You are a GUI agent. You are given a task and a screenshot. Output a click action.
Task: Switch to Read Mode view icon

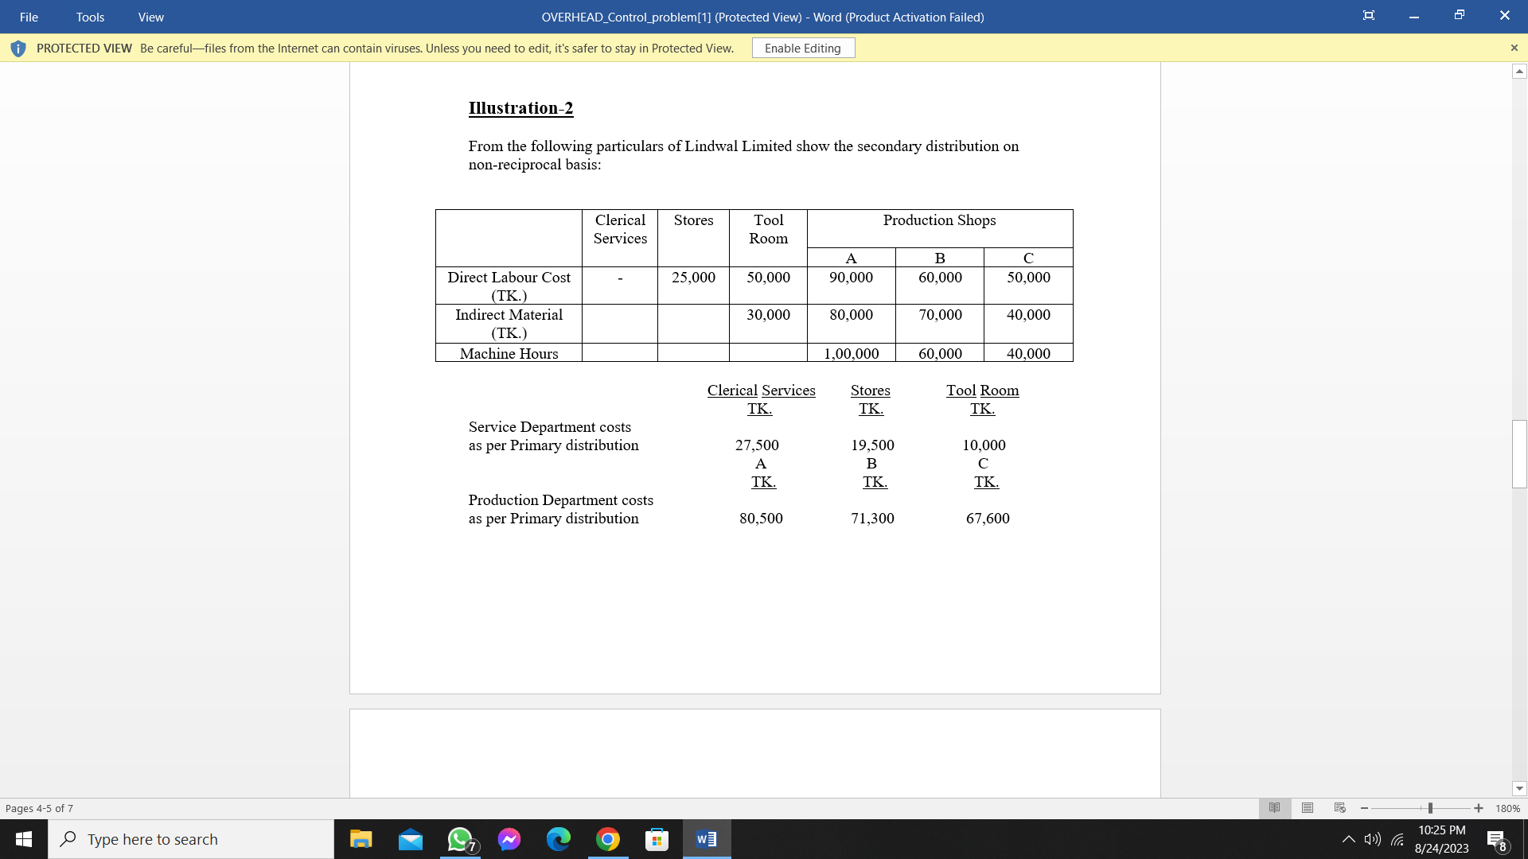pyautogui.click(x=1274, y=808)
